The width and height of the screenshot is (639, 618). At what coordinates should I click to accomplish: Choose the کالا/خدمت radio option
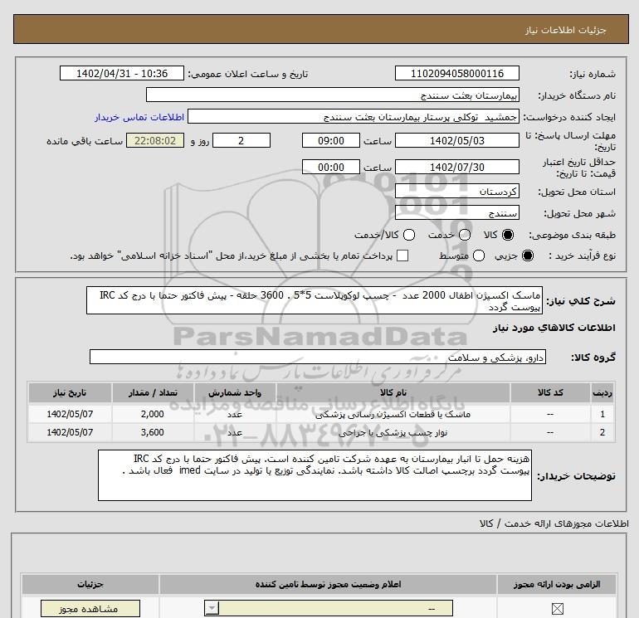point(406,236)
